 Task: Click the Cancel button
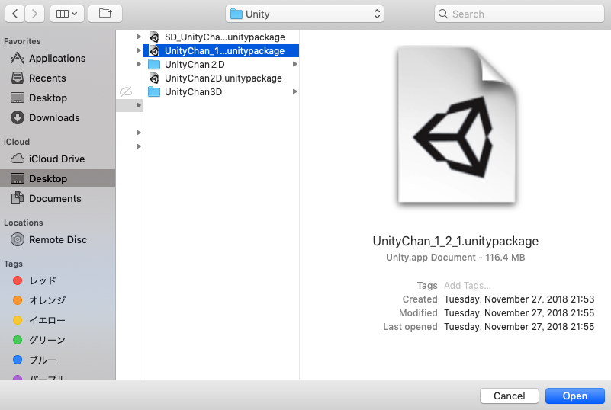509,396
